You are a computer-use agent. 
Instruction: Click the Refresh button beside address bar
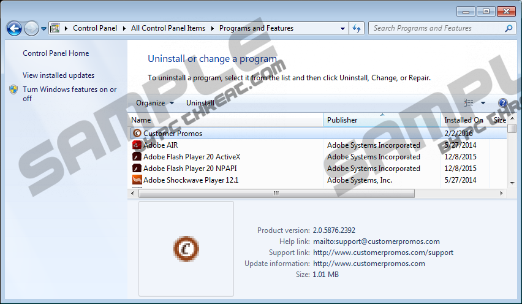point(357,28)
